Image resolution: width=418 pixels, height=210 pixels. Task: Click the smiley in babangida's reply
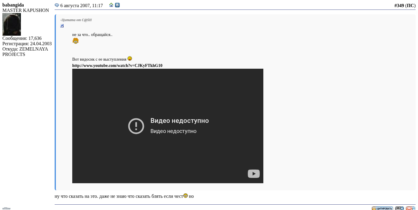(185, 195)
